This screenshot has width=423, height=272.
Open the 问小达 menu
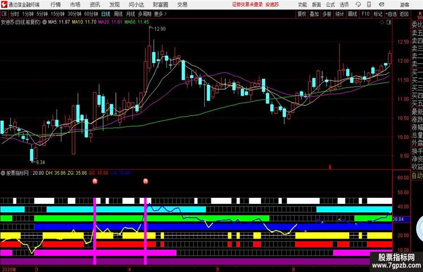[x=137, y=4]
